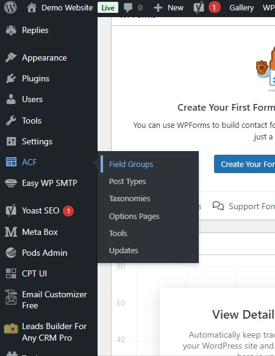Click the Users person icon
275x356 pixels.
pyautogui.click(x=11, y=99)
